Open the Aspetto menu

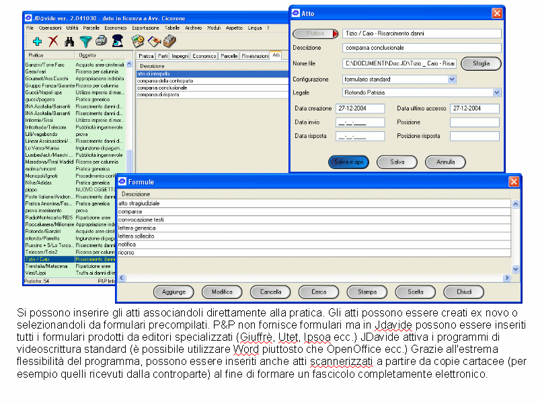tap(234, 28)
